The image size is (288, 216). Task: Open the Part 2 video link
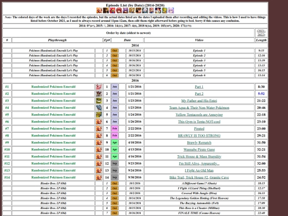coord(199,94)
